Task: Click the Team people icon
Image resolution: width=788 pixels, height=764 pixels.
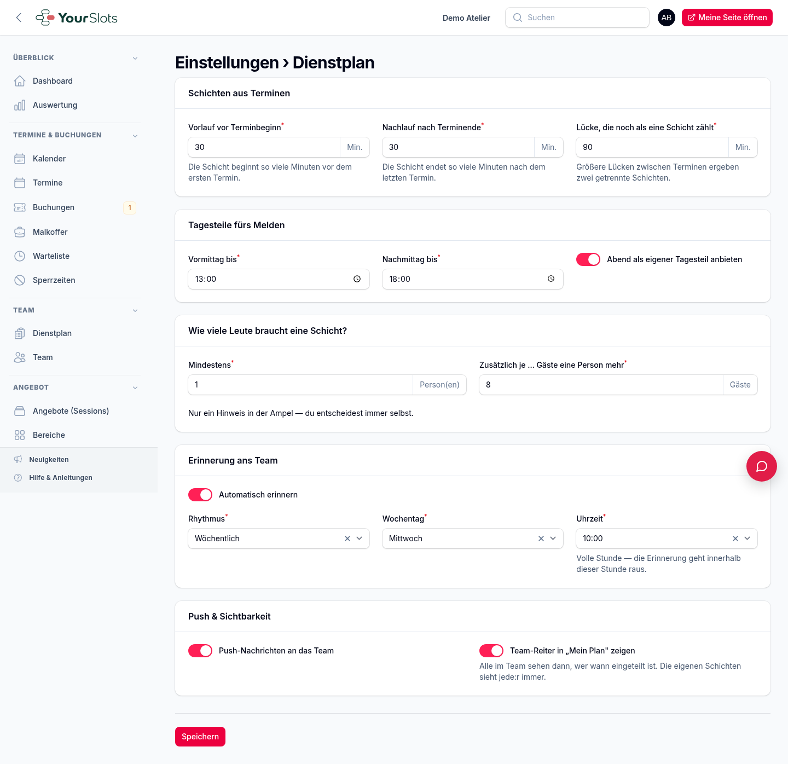Action: tap(20, 357)
